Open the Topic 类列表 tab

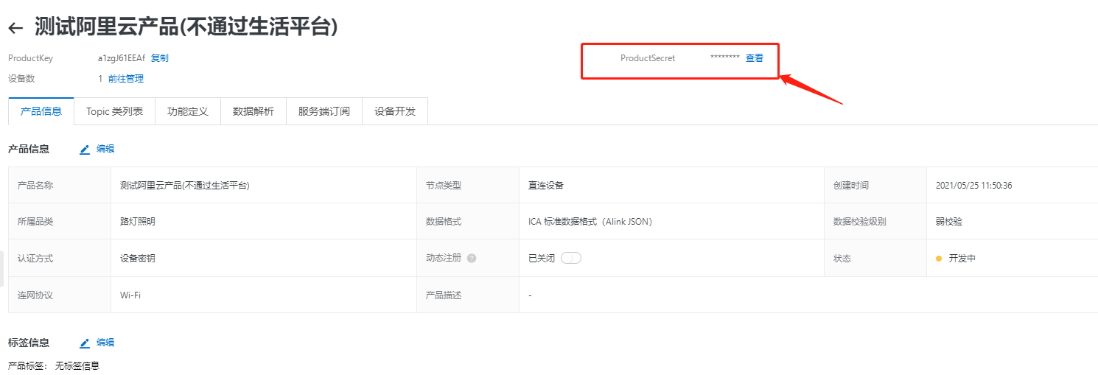[x=114, y=111]
